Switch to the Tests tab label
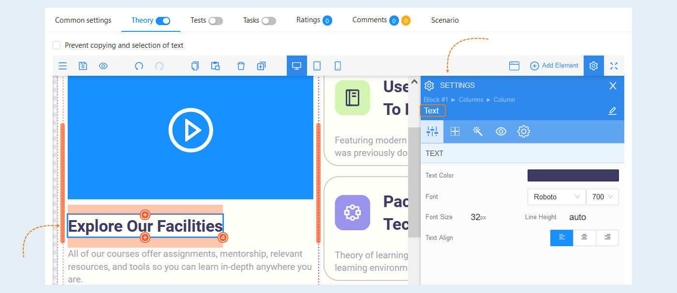The width and height of the screenshot is (677, 293). [198, 20]
